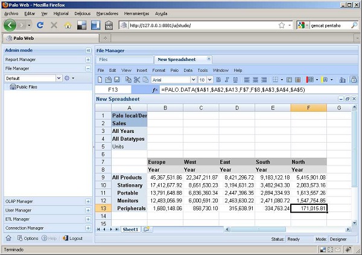
Task: Click the fx function icon
Action: (x=155, y=89)
